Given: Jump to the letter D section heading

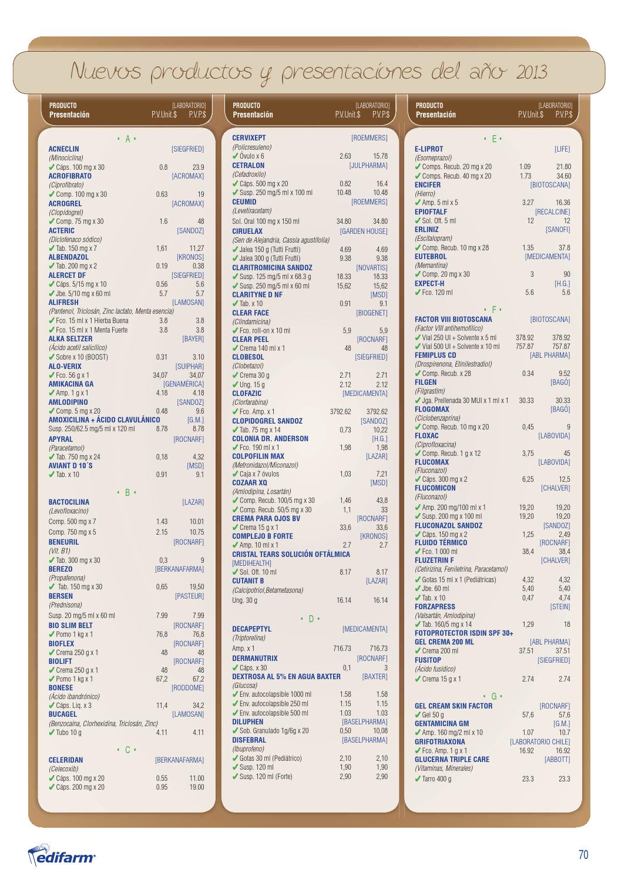Looking at the screenshot, I should coord(310,618).
